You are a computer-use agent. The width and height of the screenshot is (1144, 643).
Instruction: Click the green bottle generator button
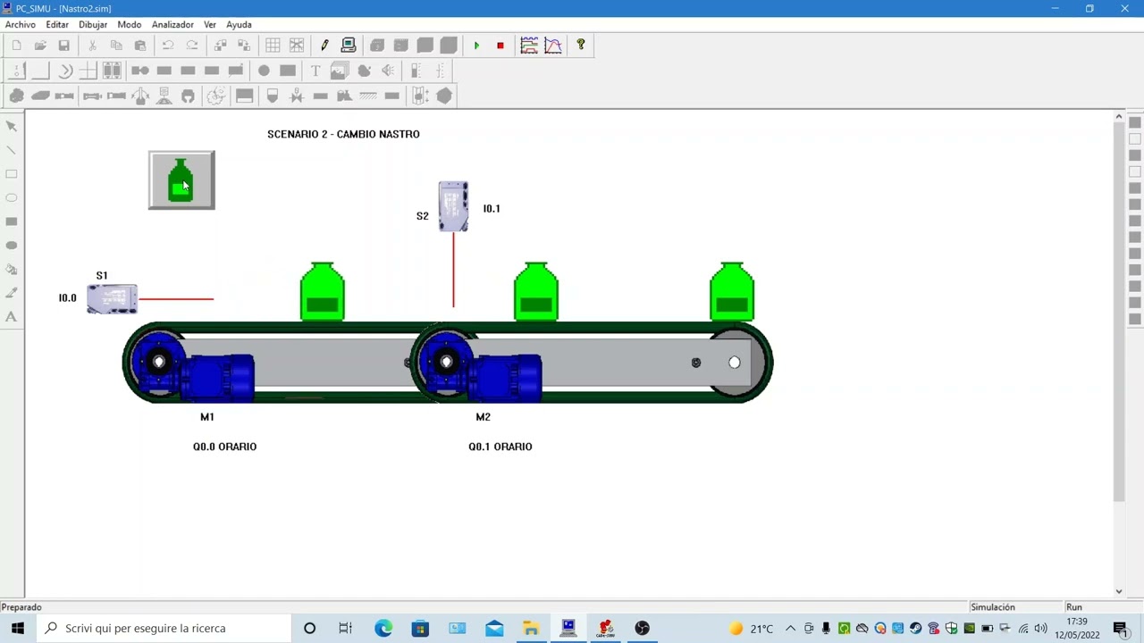[x=181, y=180]
